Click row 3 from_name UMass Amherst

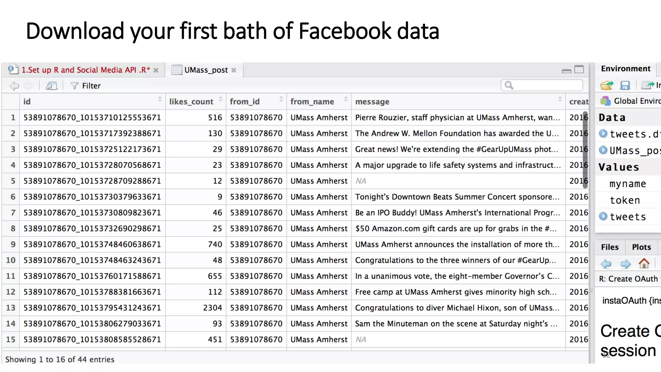pyautogui.click(x=319, y=149)
